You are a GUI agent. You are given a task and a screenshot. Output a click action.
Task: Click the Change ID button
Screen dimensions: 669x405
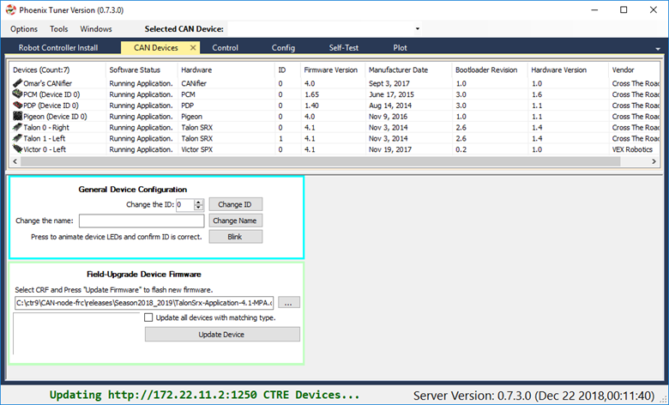[x=236, y=204]
